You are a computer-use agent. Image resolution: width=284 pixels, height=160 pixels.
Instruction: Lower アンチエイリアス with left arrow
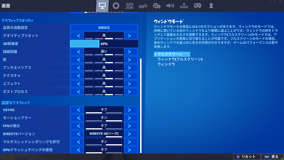(77, 68)
